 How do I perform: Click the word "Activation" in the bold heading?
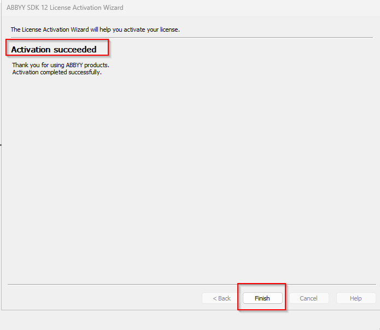tap(31, 50)
